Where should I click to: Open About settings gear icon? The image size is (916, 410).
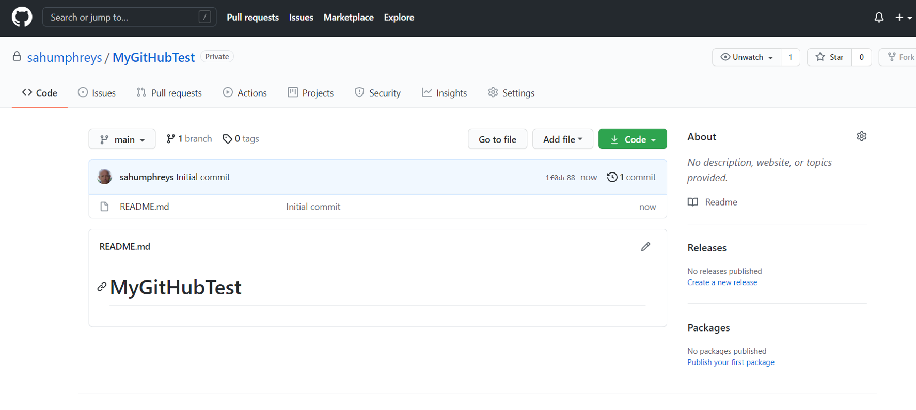861,136
